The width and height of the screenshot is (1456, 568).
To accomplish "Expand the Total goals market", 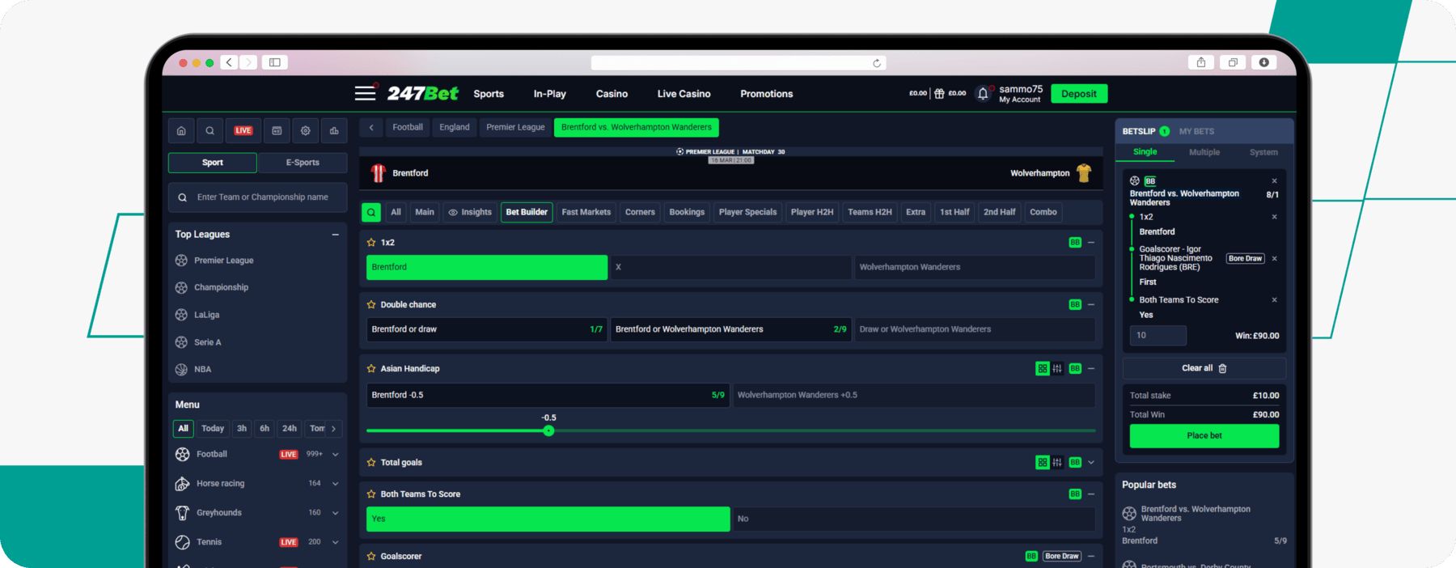I will click(1091, 463).
